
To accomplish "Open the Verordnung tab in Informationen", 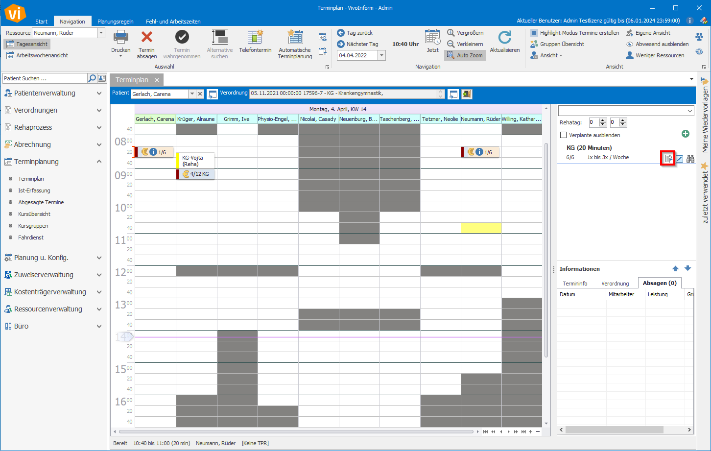I will point(615,284).
